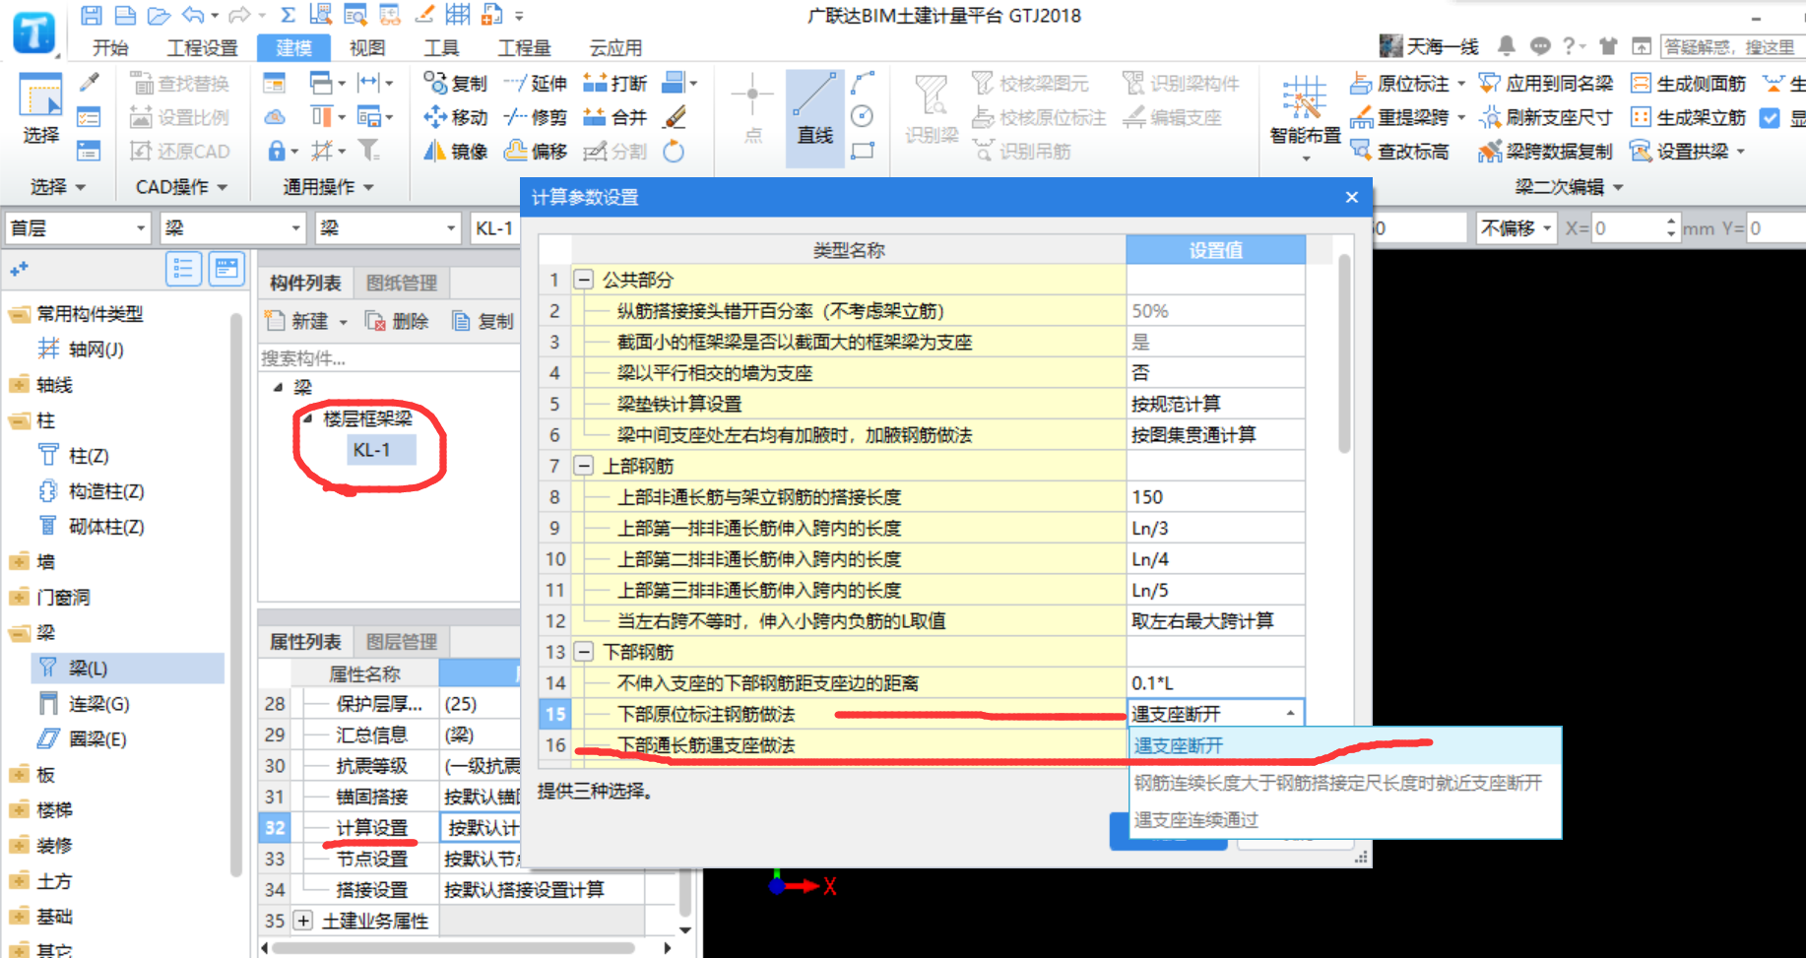1806x958 pixels.
Task: Collapse 楼层框架梁 tree node
Action: coord(308,418)
